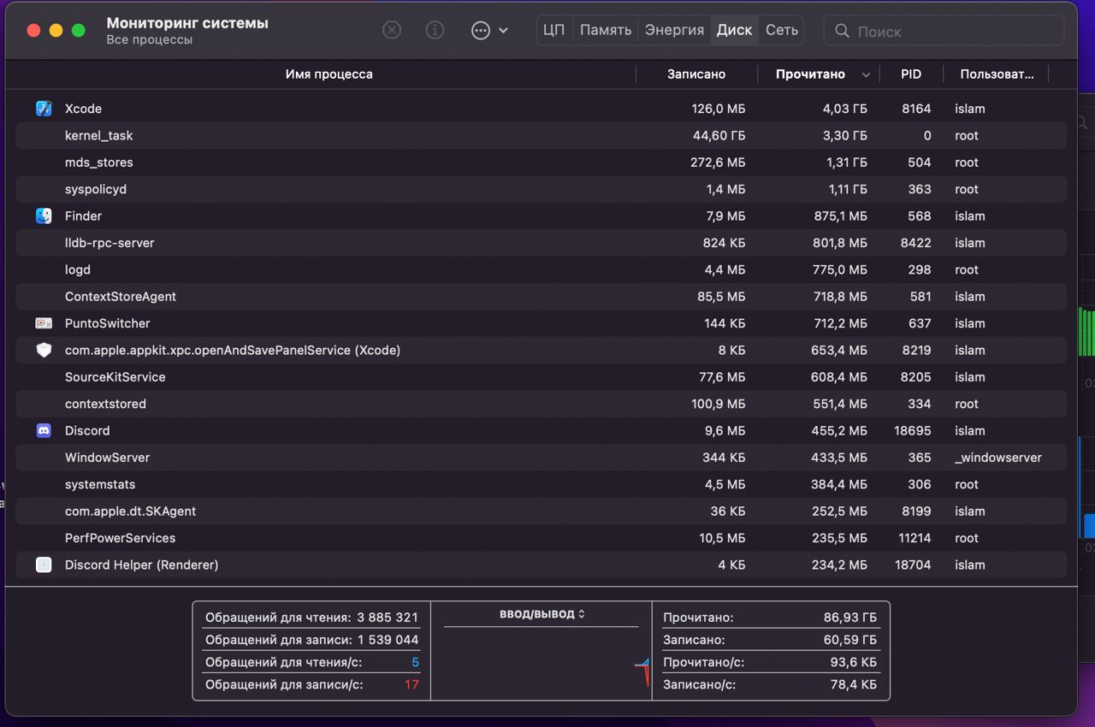Click the Прочитано total 86,93 ГБ
Image resolution: width=1095 pixels, height=727 pixels.
849,618
